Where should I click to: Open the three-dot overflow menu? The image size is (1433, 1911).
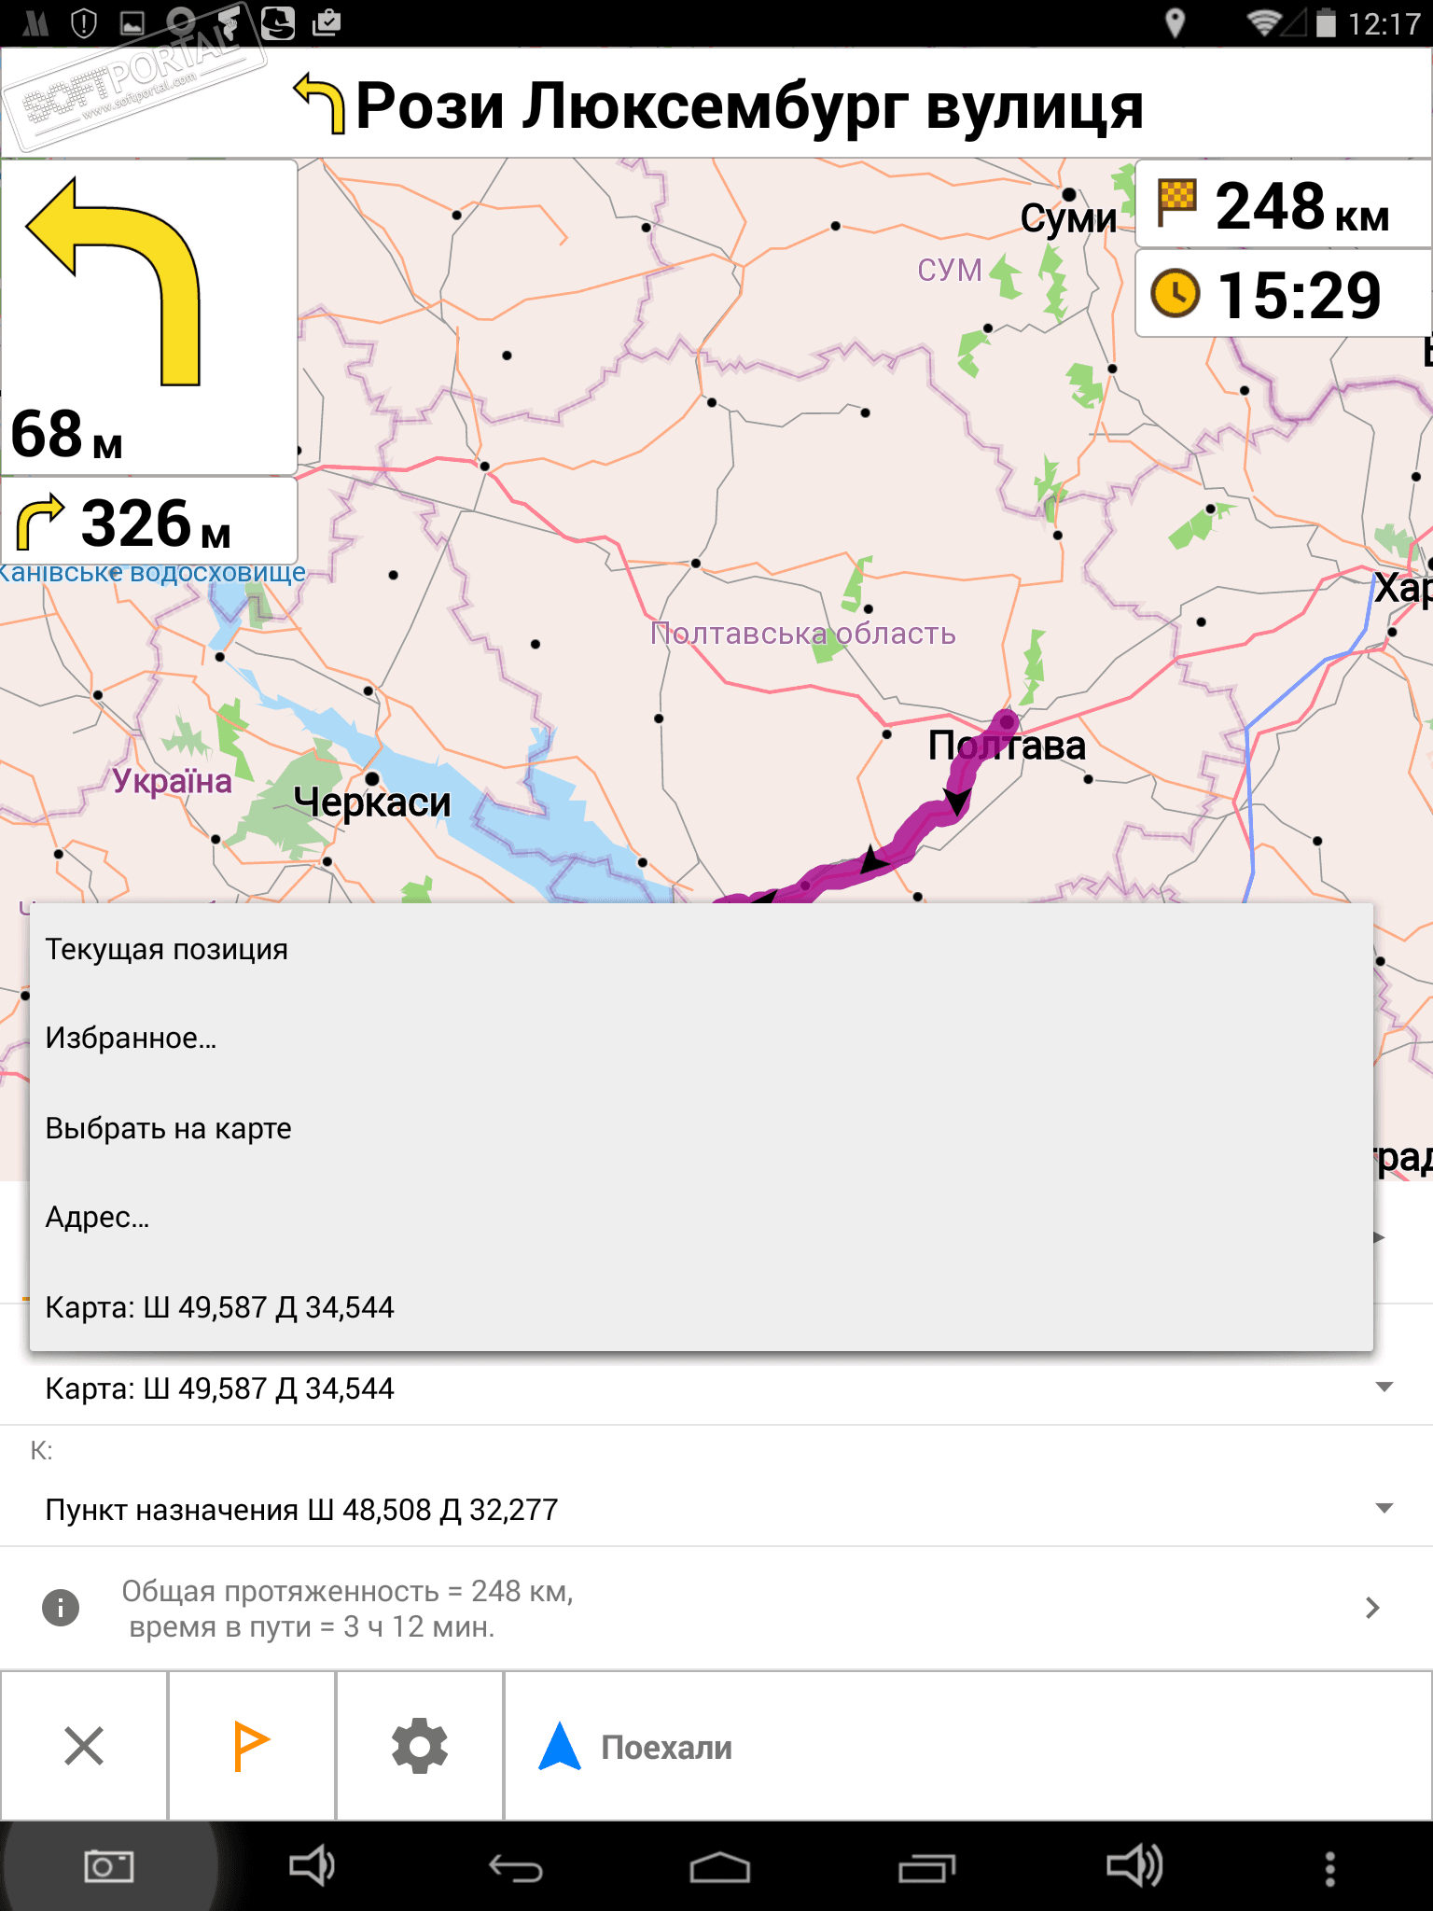1330,1868
